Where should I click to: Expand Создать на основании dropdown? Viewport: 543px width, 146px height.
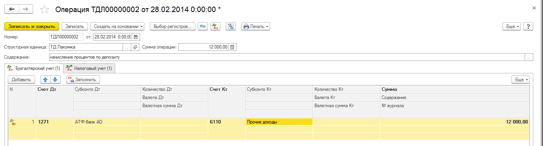[x=117, y=26]
